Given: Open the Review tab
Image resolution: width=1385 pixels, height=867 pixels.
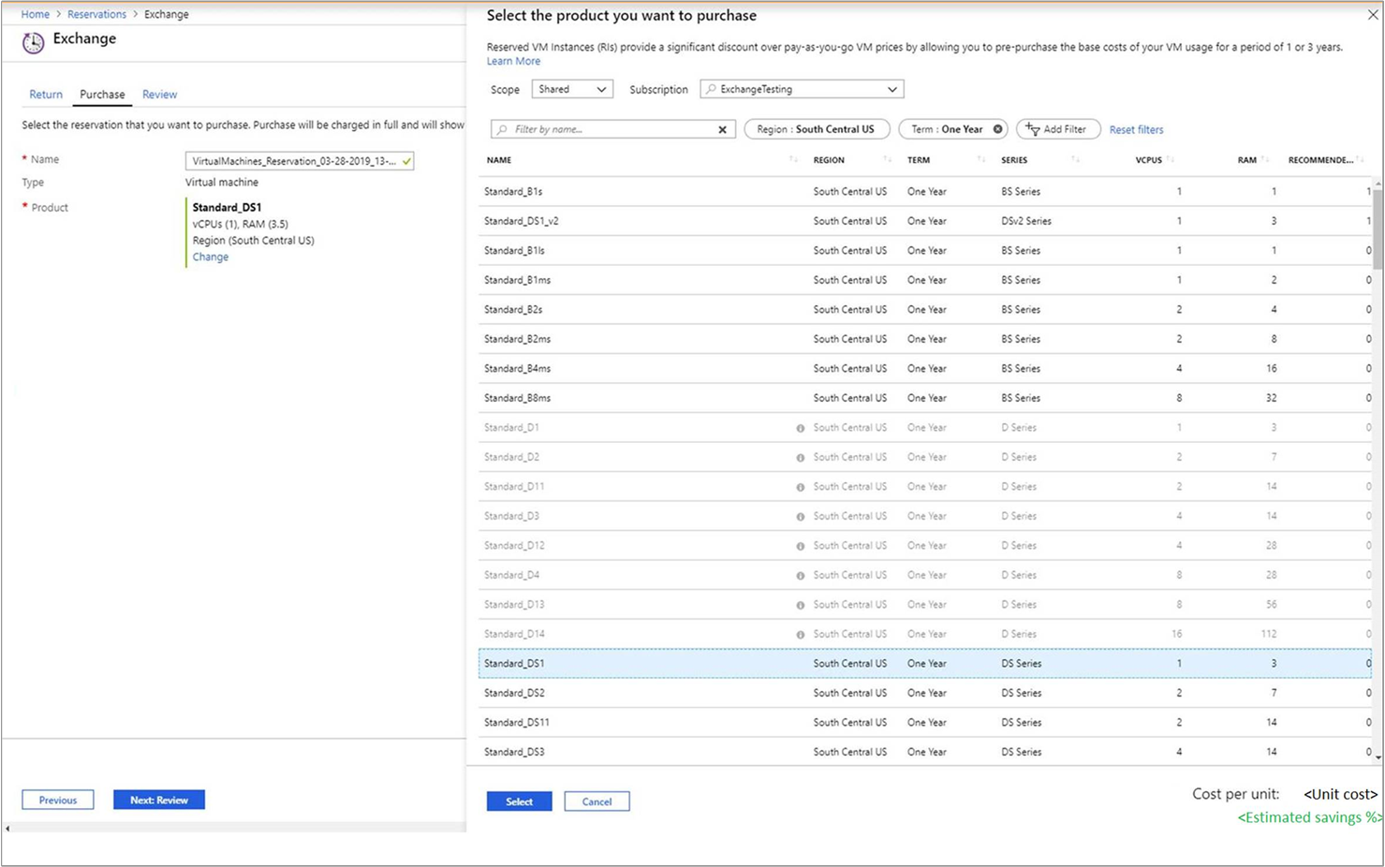Looking at the screenshot, I should coord(159,95).
